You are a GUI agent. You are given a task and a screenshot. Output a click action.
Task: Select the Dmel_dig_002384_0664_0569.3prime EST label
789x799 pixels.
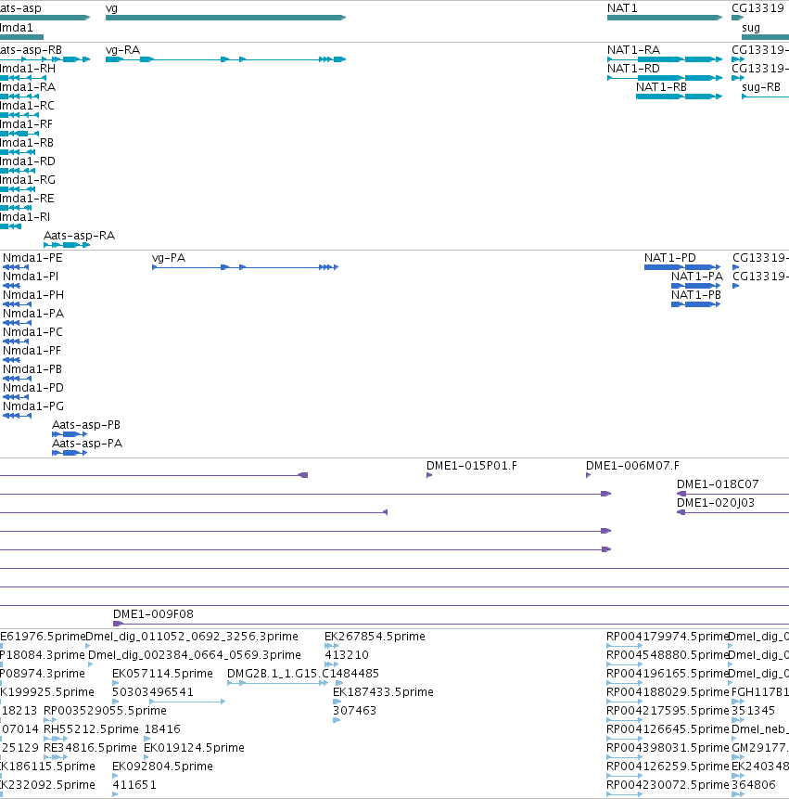tap(195, 655)
